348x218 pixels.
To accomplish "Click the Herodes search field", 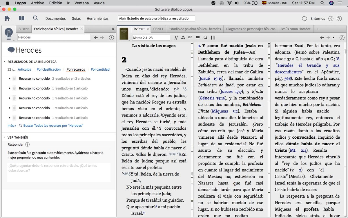I will (54, 37).
